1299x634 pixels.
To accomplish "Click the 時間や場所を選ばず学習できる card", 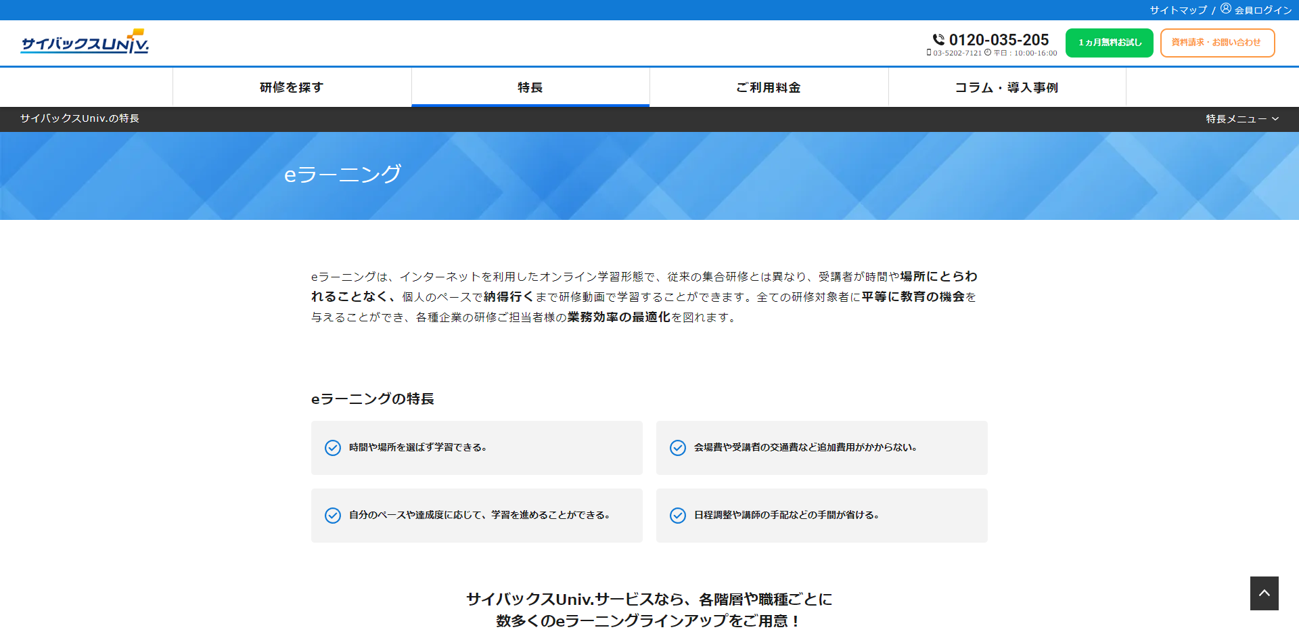I will (x=477, y=448).
